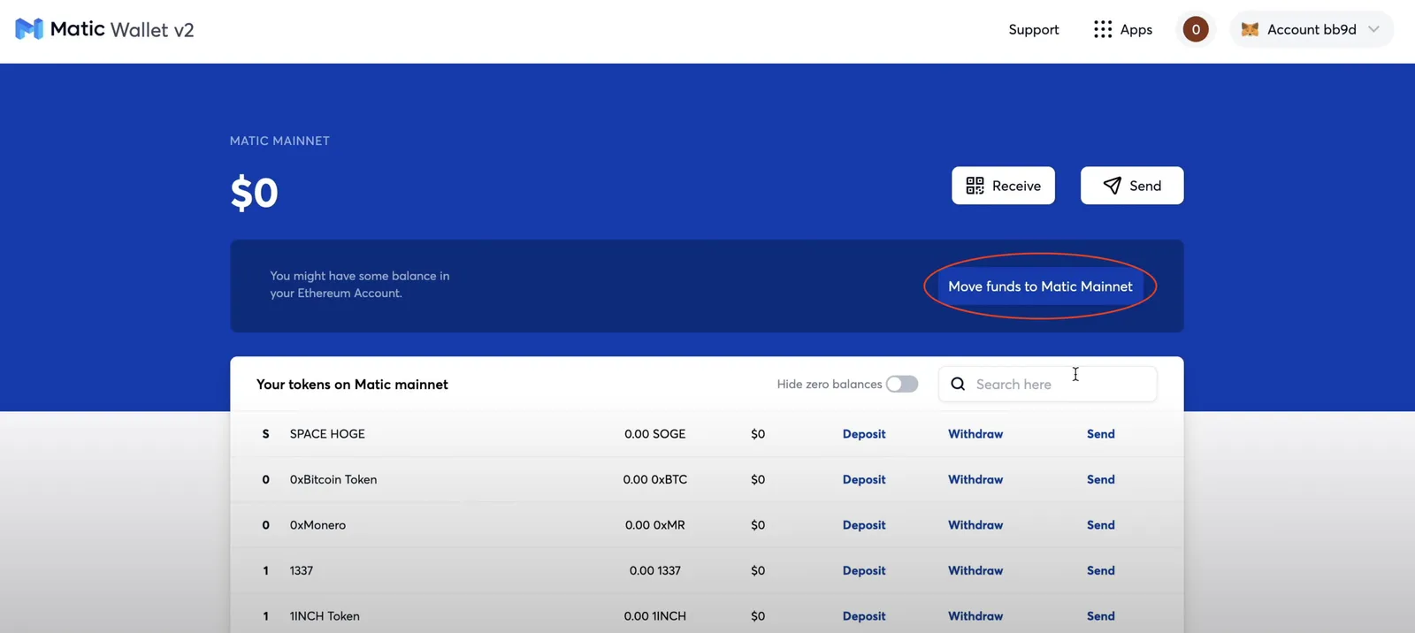
Task: Click the $0 total balance
Action: (x=254, y=192)
